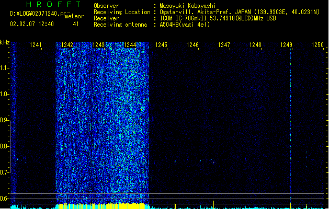329x209 pixels.
Task: Click the 0.9 kHz frequency tick label
Action: coord(5,120)
